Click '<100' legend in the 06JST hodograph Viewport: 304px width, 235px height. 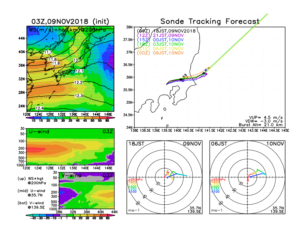click(215, 192)
